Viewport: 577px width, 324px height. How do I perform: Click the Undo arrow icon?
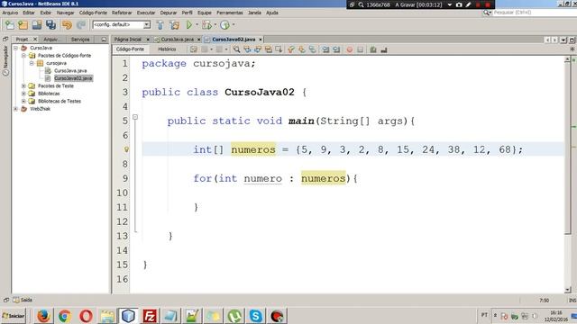click(67, 25)
